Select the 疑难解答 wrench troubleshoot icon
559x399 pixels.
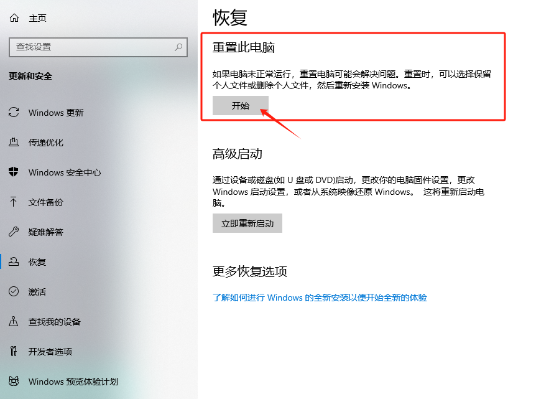tap(14, 232)
